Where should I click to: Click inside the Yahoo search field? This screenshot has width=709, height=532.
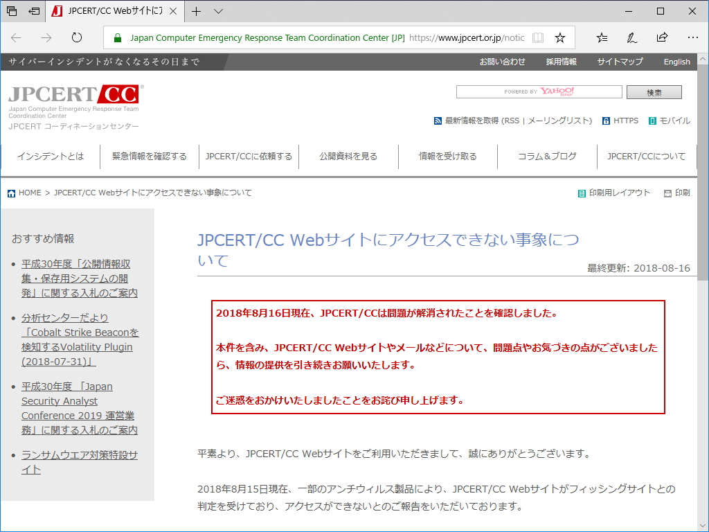click(x=539, y=91)
